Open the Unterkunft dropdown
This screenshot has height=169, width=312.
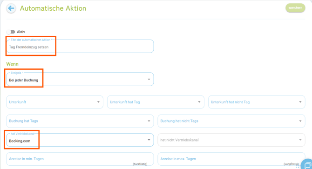[55, 102]
